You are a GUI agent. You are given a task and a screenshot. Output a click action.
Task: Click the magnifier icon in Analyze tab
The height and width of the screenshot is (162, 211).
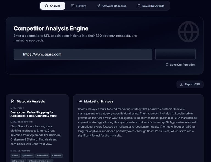[46, 6]
